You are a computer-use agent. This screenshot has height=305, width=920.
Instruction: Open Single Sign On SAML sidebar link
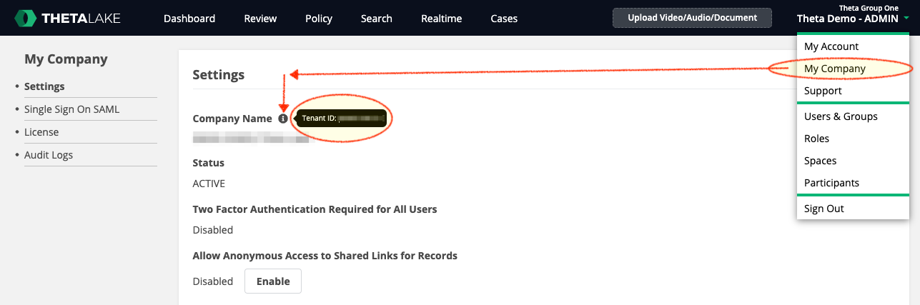[71, 109]
